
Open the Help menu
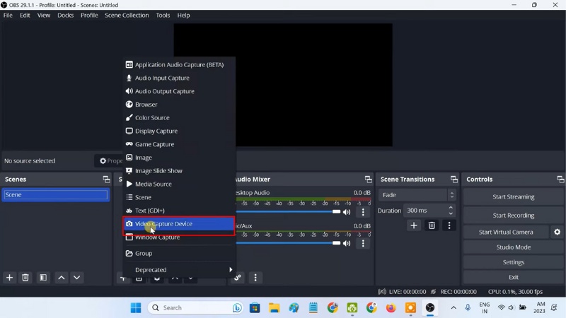coord(183,15)
